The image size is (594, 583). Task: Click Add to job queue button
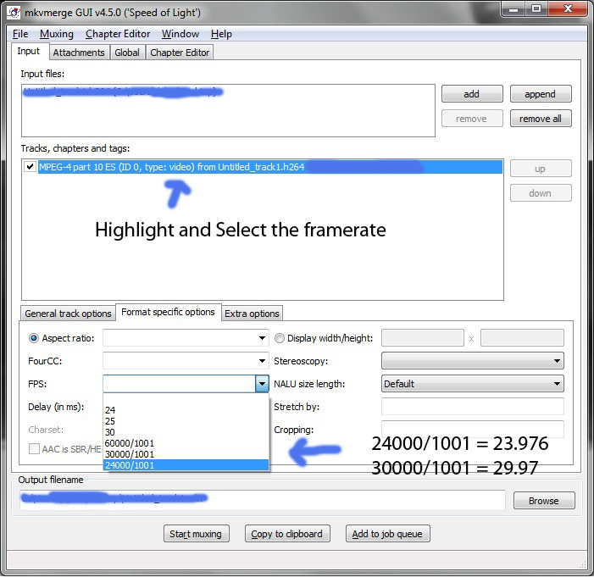[387, 533]
